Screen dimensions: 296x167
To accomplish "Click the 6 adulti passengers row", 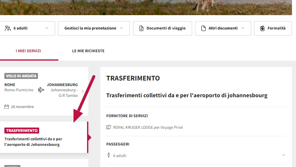I will click(196, 155).
